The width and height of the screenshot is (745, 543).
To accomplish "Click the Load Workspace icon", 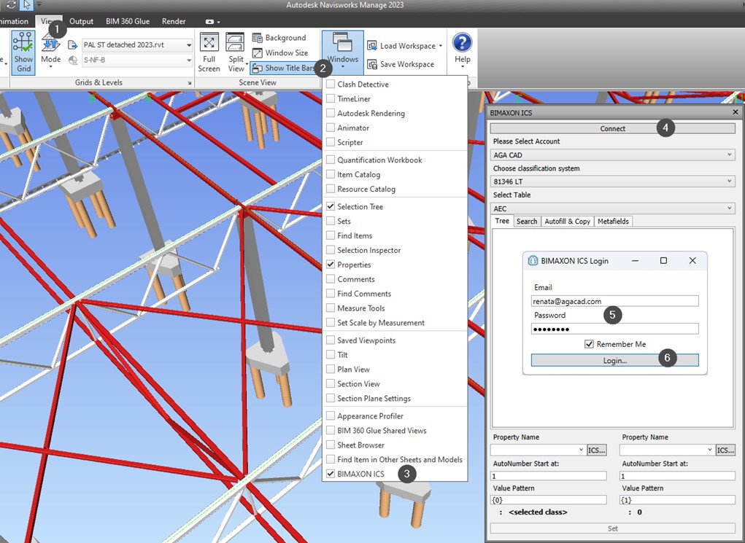I will (x=371, y=46).
